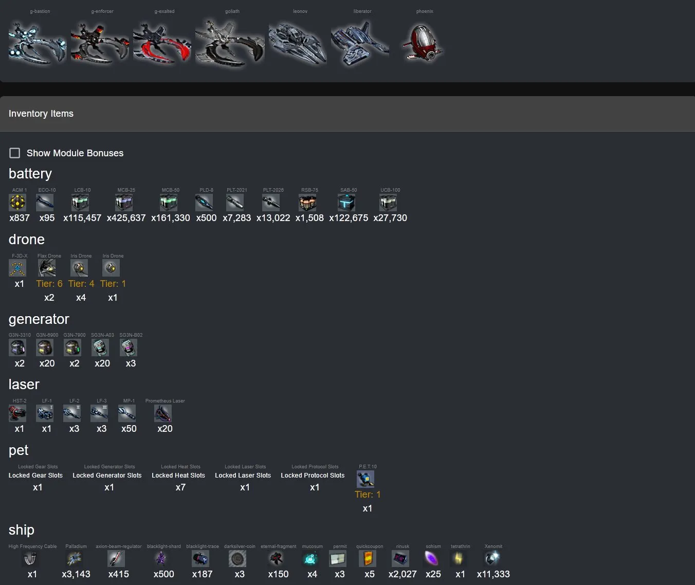Click the HST-2 laser icon

click(17, 413)
